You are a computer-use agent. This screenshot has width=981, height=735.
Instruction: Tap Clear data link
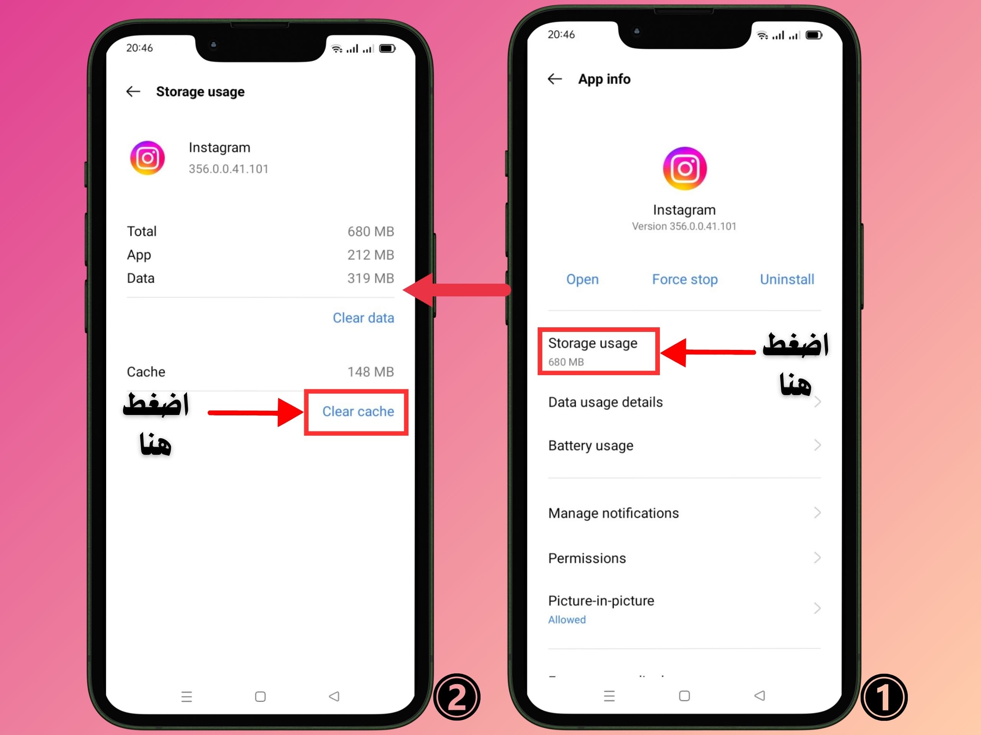point(366,317)
